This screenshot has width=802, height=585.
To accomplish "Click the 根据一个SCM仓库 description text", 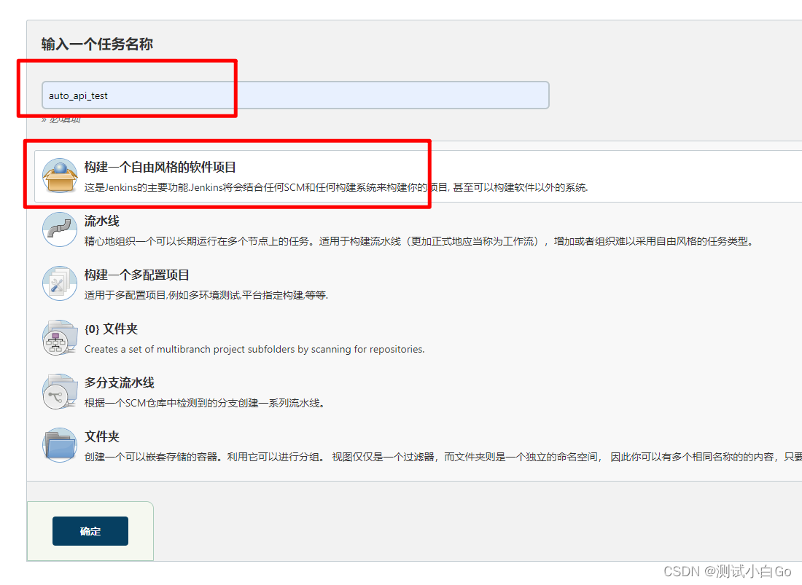I will (205, 403).
